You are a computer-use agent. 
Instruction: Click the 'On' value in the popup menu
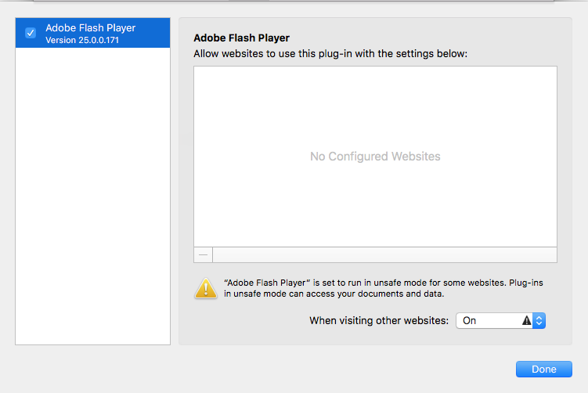tap(470, 320)
